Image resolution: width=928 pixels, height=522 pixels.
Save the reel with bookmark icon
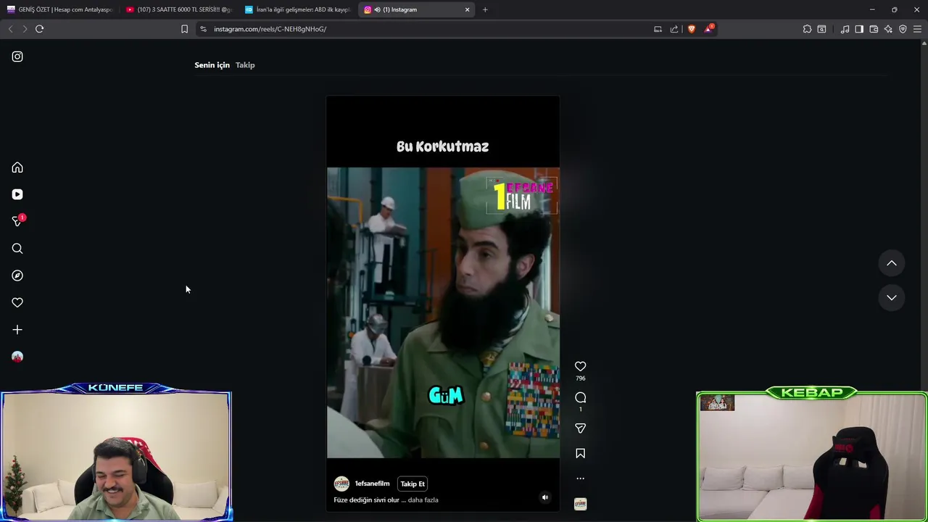[580, 453]
